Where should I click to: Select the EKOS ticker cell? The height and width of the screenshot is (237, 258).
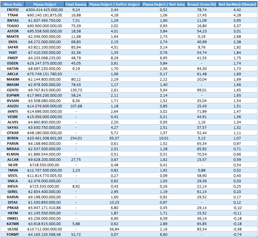point(13,42)
